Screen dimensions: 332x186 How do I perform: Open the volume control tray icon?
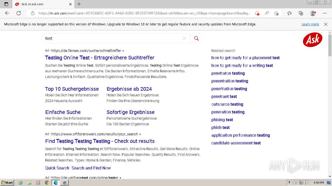coord(295,183)
